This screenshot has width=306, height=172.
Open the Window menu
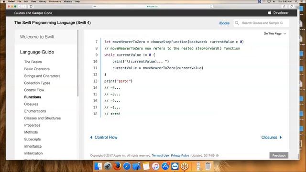68,1
